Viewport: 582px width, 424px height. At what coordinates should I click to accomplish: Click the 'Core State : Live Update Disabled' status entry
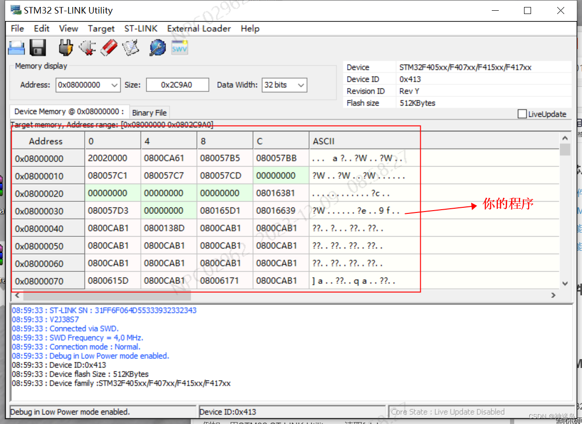[x=481, y=412]
